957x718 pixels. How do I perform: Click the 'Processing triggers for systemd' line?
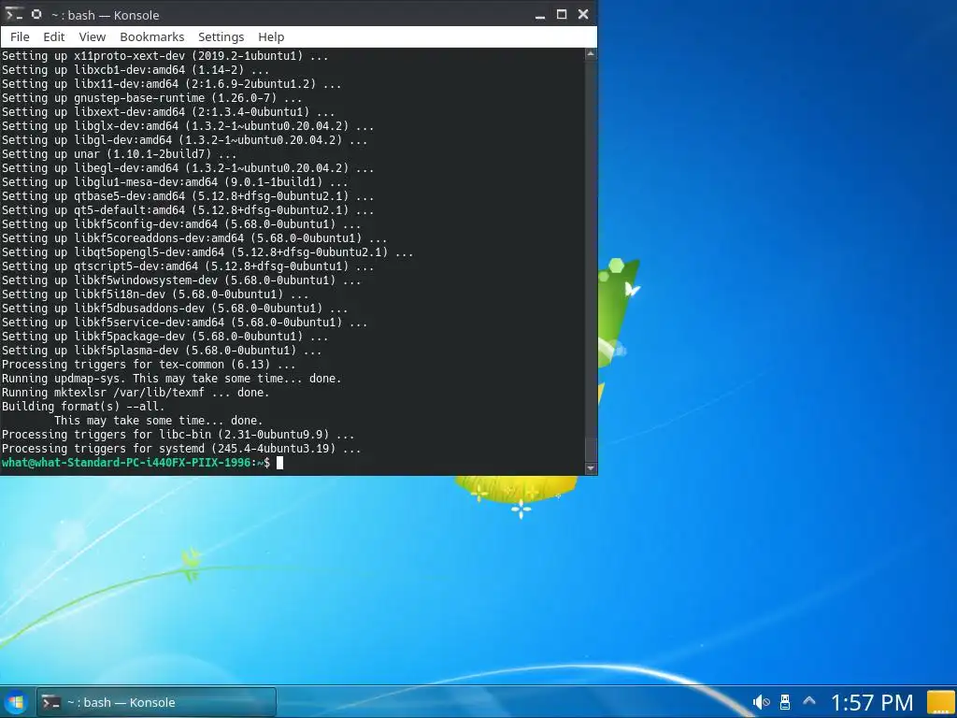click(x=181, y=449)
